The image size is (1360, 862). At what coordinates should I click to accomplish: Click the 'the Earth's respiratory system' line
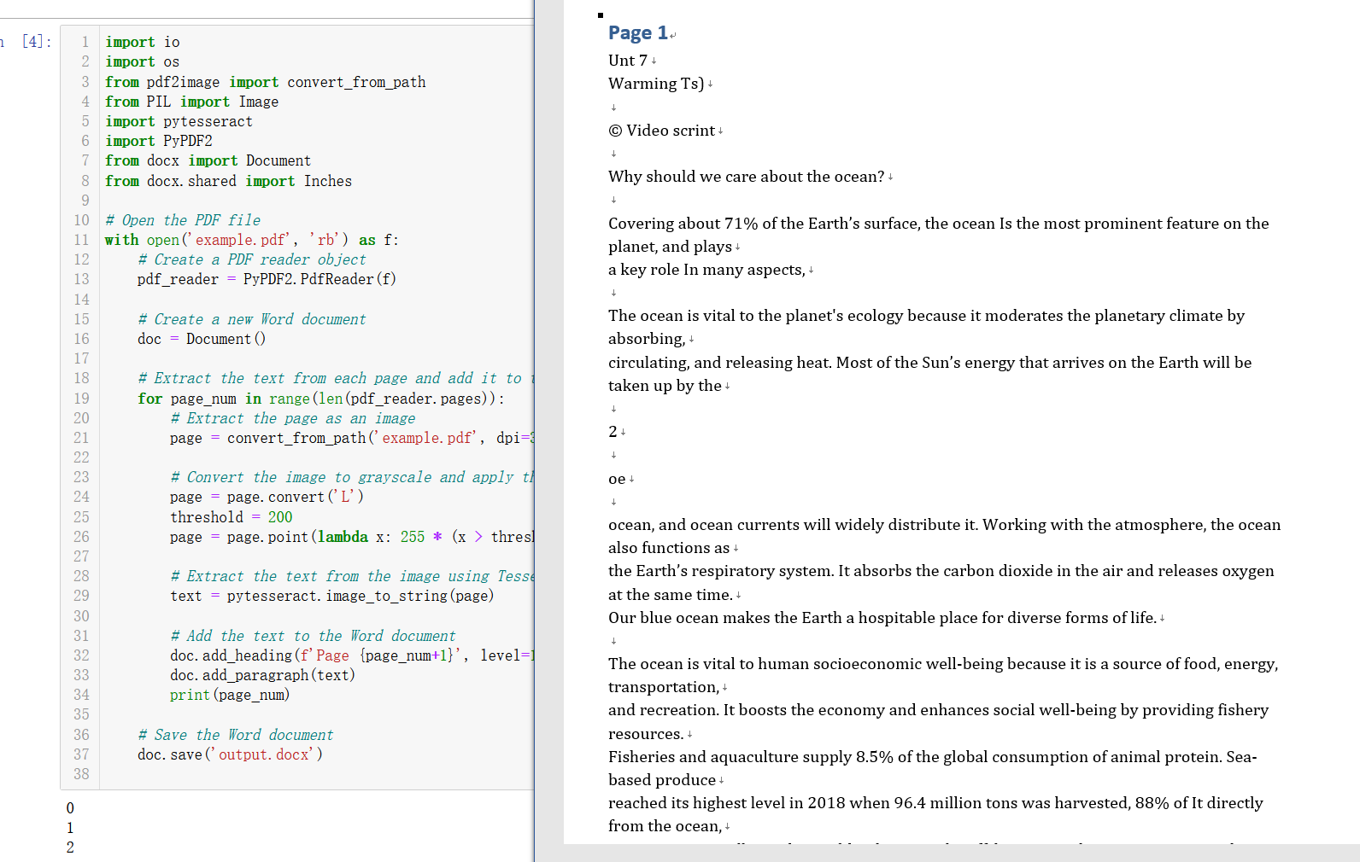[x=941, y=571]
